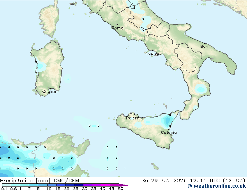The height and width of the screenshot is (190, 247).
Task: Click the legend value "0.1"
Action: click(4, 188)
